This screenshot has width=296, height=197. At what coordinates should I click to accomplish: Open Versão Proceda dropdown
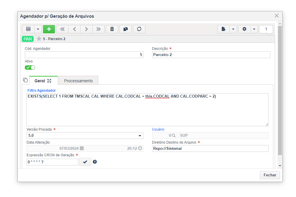[x=85, y=136]
